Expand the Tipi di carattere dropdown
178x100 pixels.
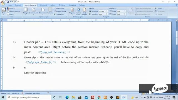(14, 11)
